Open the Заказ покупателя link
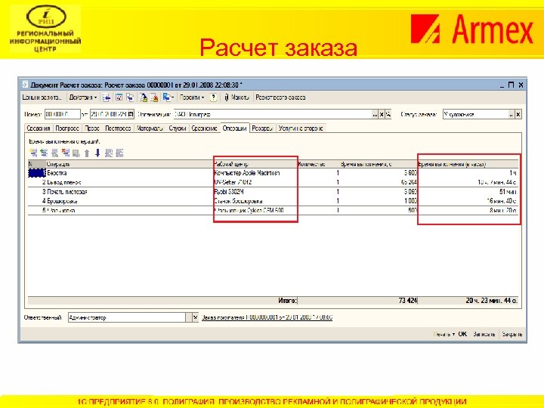 [x=267, y=317]
